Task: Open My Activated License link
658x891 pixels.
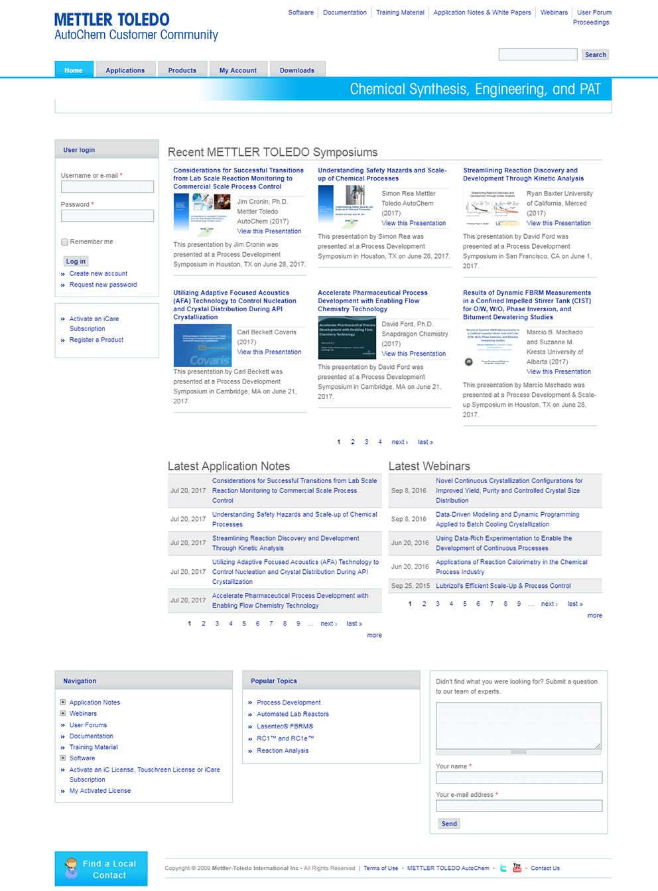Action: tap(100, 791)
